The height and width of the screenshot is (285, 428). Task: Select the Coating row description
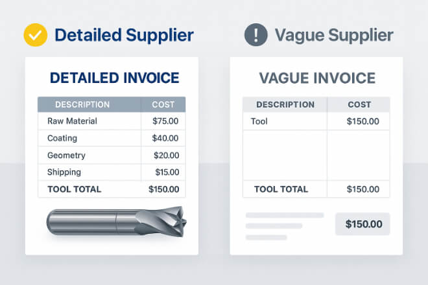tap(62, 138)
